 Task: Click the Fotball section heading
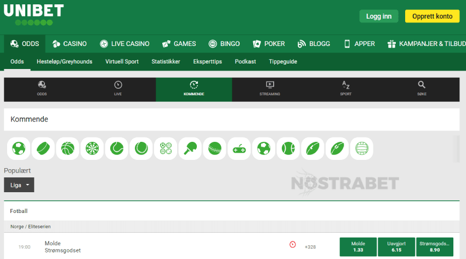[19, 211]
